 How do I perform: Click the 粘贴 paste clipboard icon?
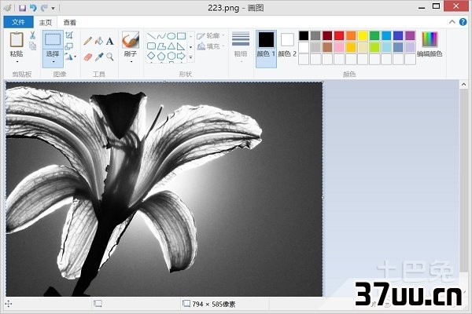(x=17, y=39)
